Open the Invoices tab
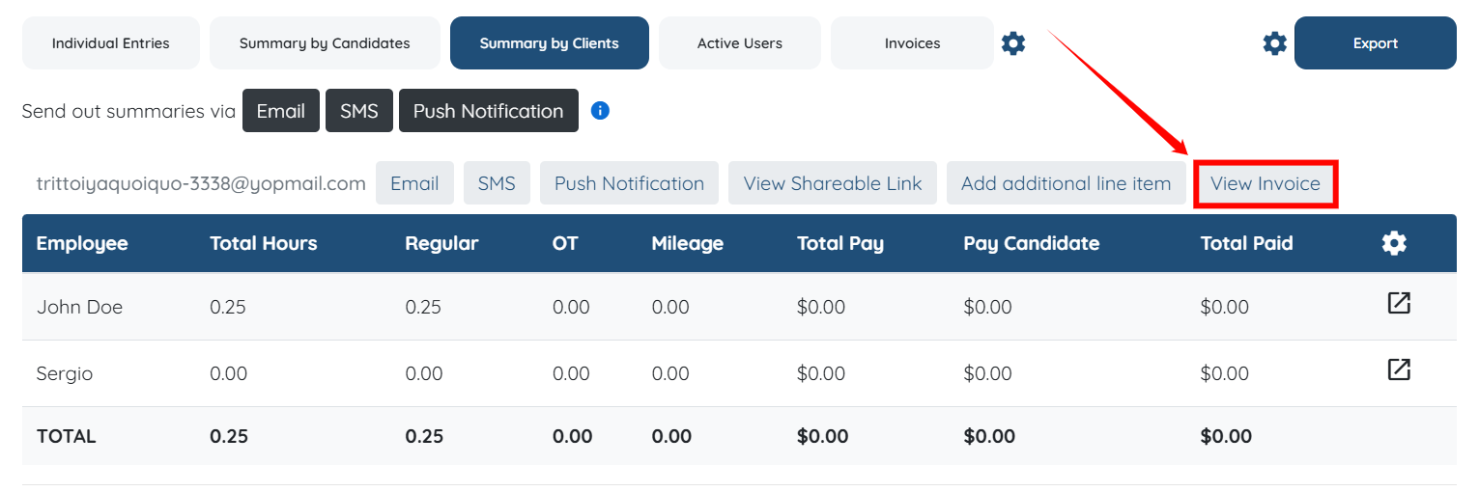 [x=912, y=43]
